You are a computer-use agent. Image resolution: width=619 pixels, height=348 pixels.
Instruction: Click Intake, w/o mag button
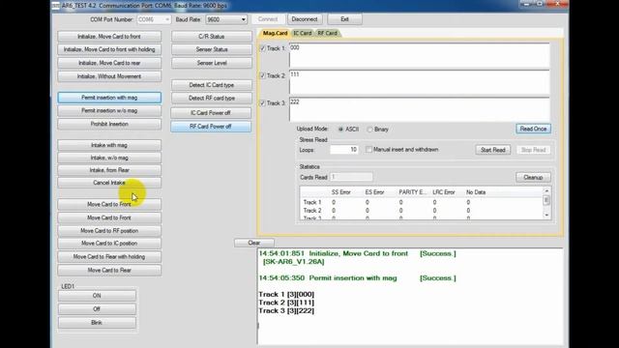(109, 158)
